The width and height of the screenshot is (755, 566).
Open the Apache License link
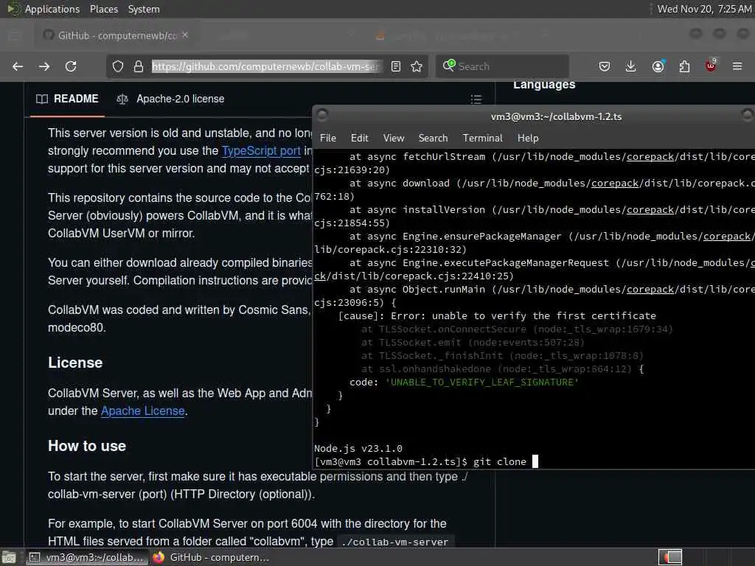[142, 411]
